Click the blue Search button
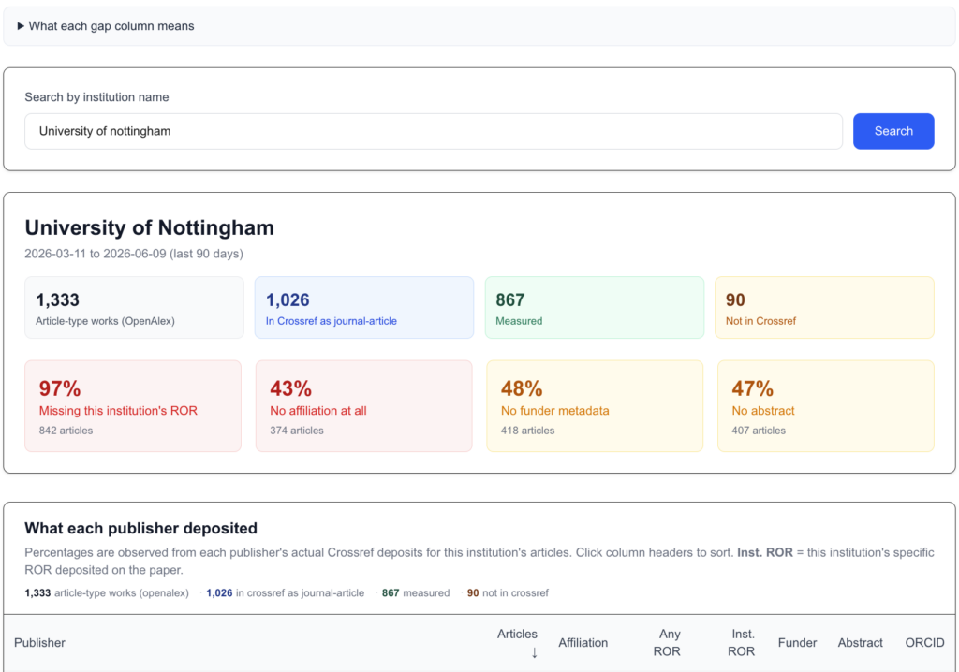This screenshot has width=959, height=672. [x=893, y=131]
